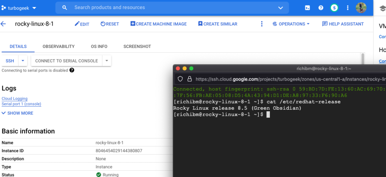Select the Name value rocky-linux-8-1
This screenshot has height=177, width=386.
(109, 142)
